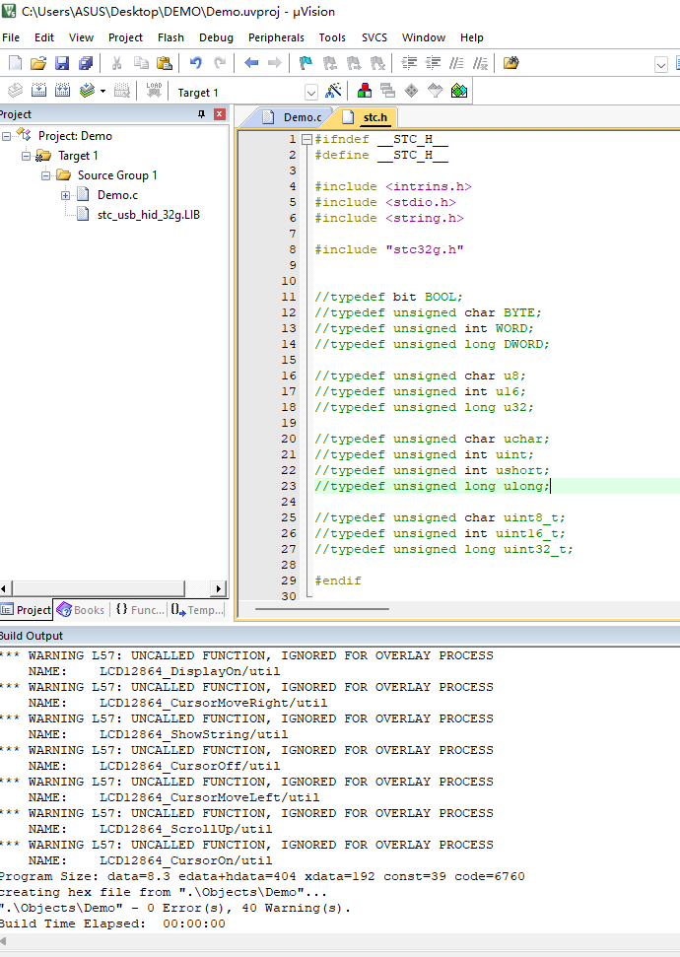Click the Redo arrow icon

[219, 63]
